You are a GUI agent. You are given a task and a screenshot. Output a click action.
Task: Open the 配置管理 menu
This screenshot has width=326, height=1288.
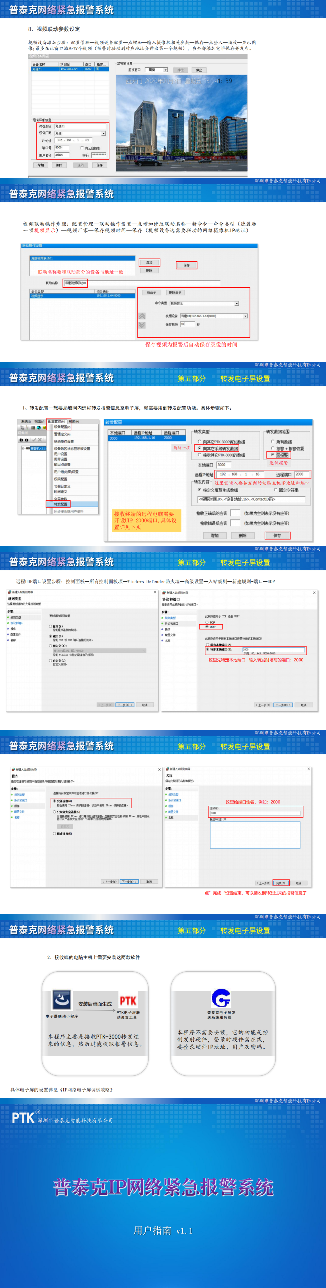(56, 421)
